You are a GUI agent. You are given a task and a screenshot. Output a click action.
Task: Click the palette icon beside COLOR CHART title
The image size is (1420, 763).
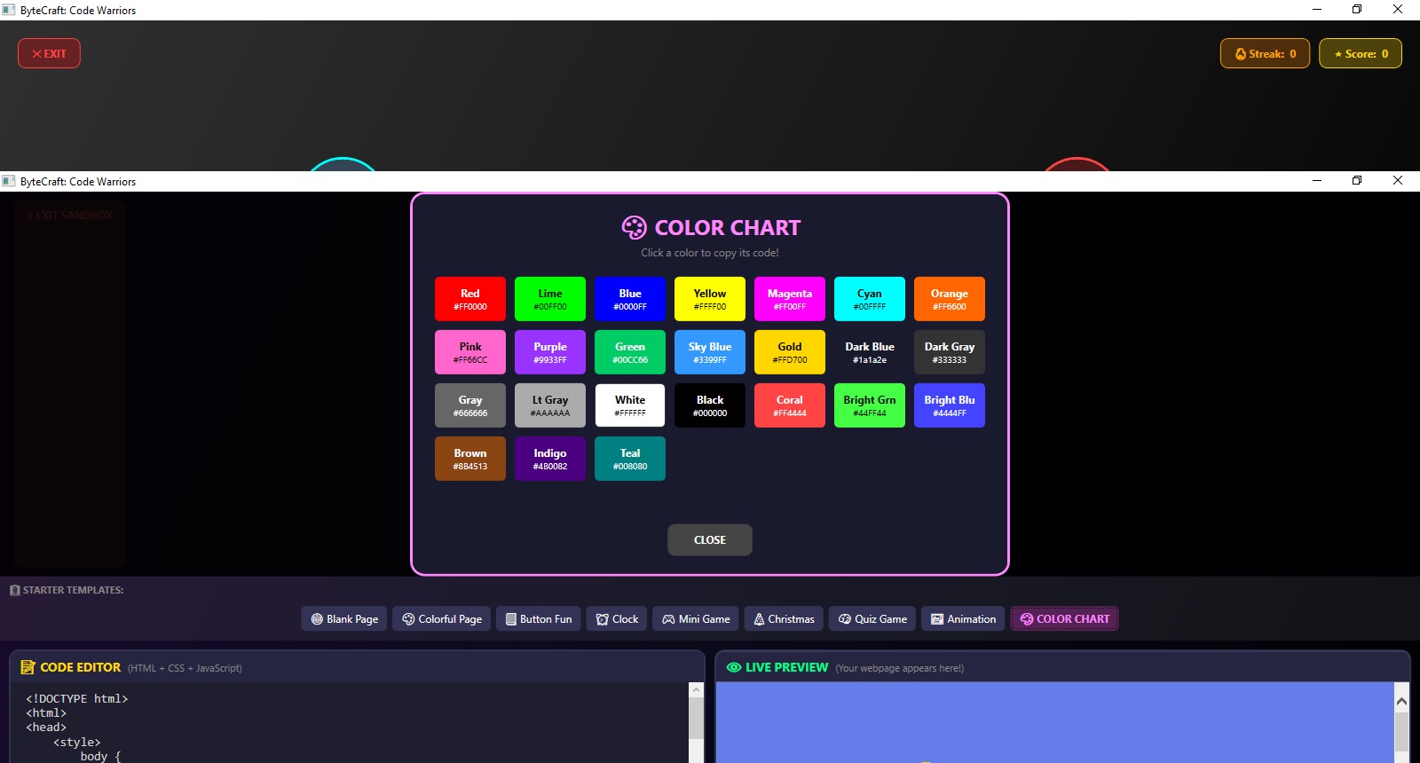click(x=634, y=228)
